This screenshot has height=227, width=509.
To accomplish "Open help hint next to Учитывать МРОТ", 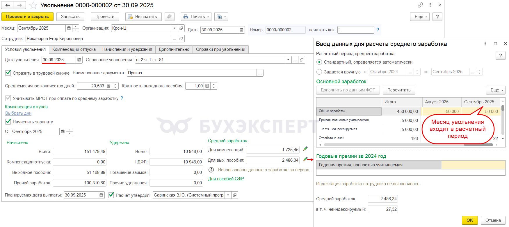I will (x=122, y=98).
